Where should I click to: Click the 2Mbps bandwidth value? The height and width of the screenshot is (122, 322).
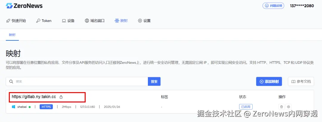[66, 107]
